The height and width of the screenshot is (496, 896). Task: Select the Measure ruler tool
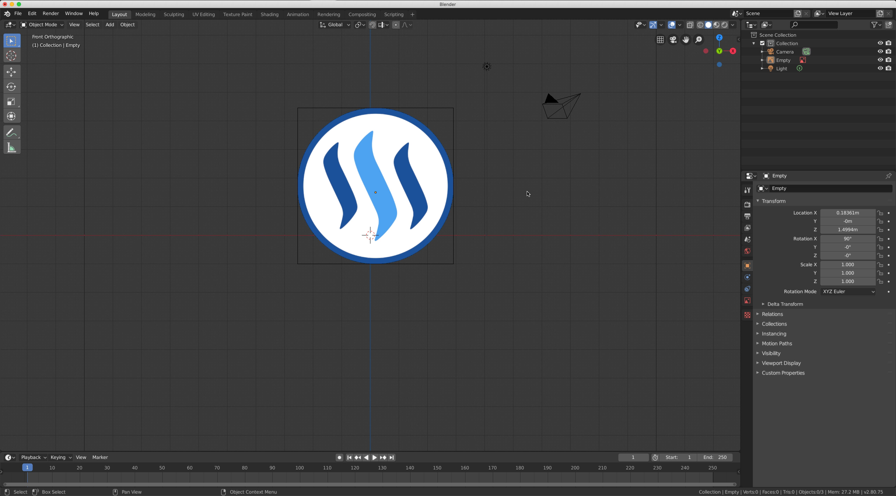11,148
